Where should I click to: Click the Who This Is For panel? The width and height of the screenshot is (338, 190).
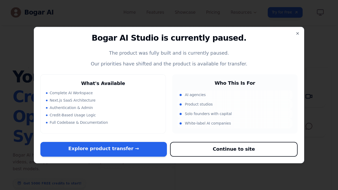click(x=235, y=104)
